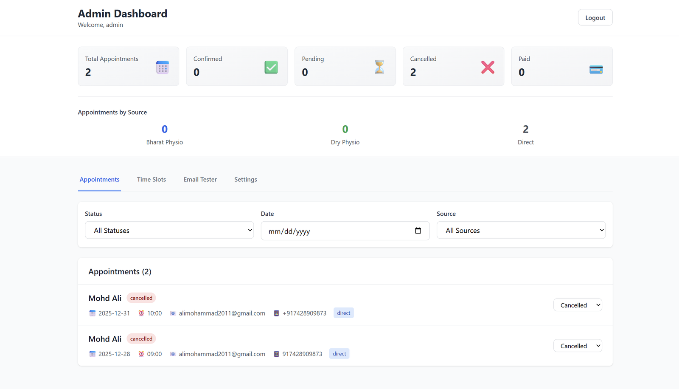Screen dimensions: 679x389
Task: Open the All Statuses dropdown
Action: (169, 230)
